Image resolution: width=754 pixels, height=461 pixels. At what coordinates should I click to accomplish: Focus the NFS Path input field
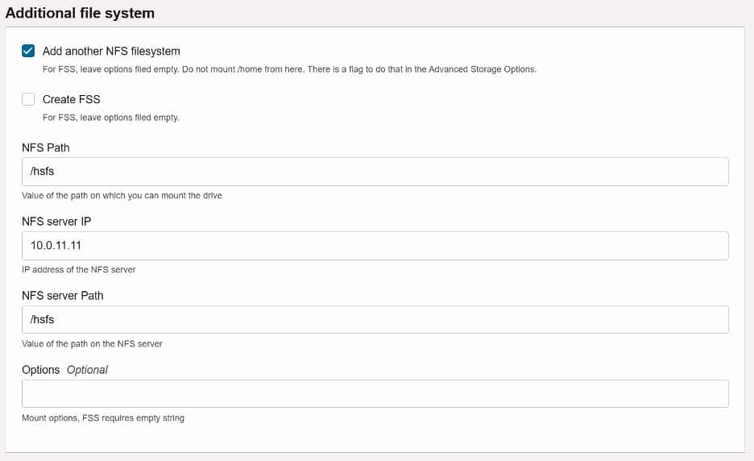point(375,172)
